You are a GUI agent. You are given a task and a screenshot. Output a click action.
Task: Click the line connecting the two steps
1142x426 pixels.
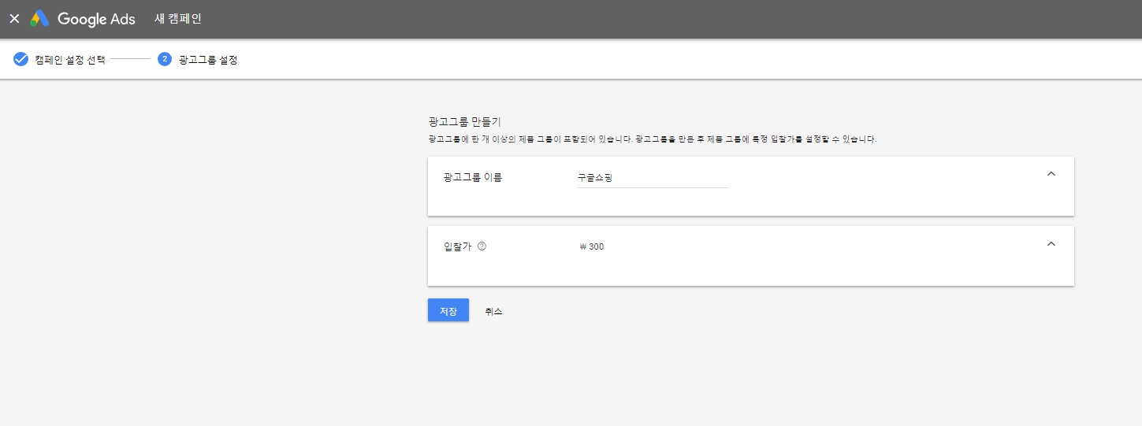tap(130, 59)
